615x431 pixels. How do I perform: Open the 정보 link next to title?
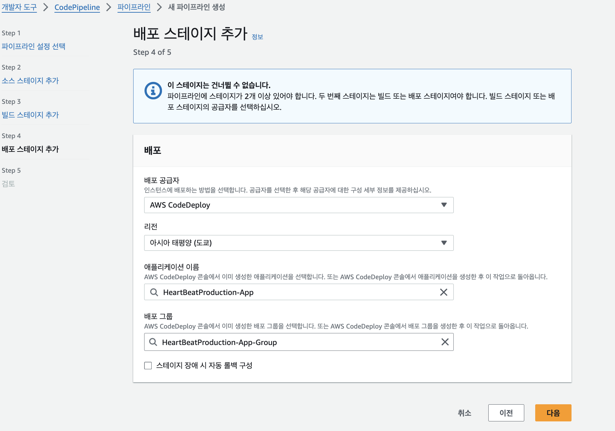tap(258, 37)
